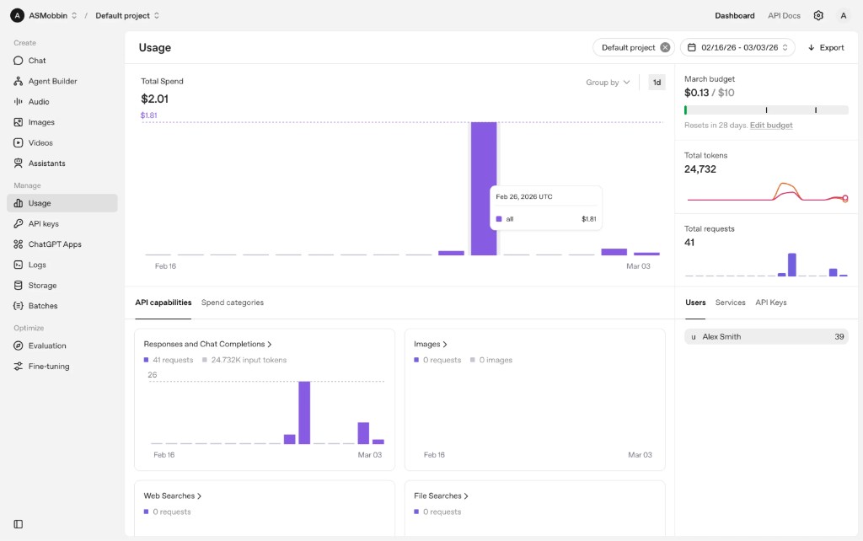The width and height of the screenshot is (863, 541).
Task: Open the user avatar A at top right
Action: point(843,15)
